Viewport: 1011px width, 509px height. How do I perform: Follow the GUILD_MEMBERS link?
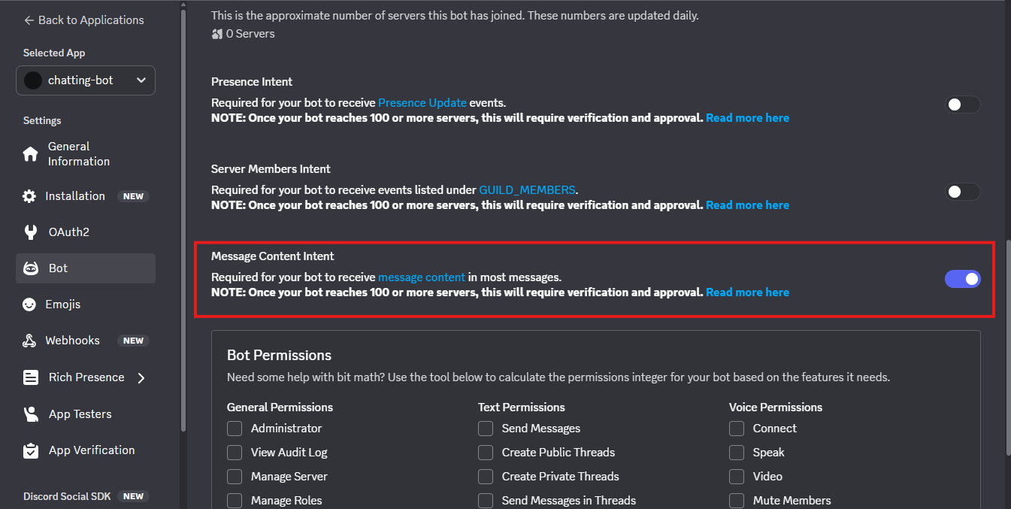[527, 190]
